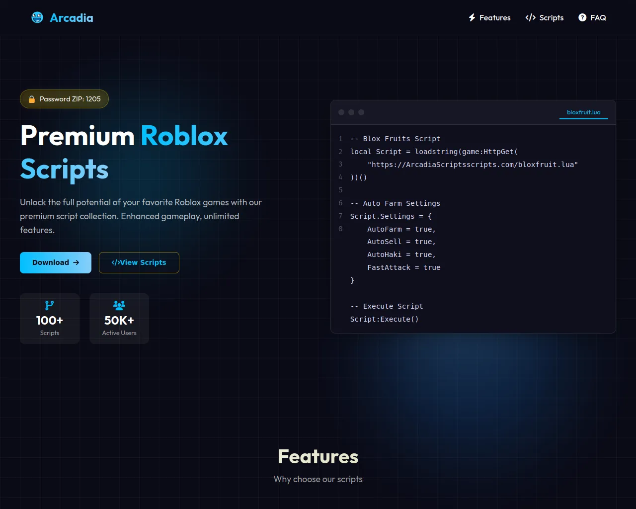Click line number 6 in code gutter
Viewport: 636px width, 509px height.
(x=340, y=203)
